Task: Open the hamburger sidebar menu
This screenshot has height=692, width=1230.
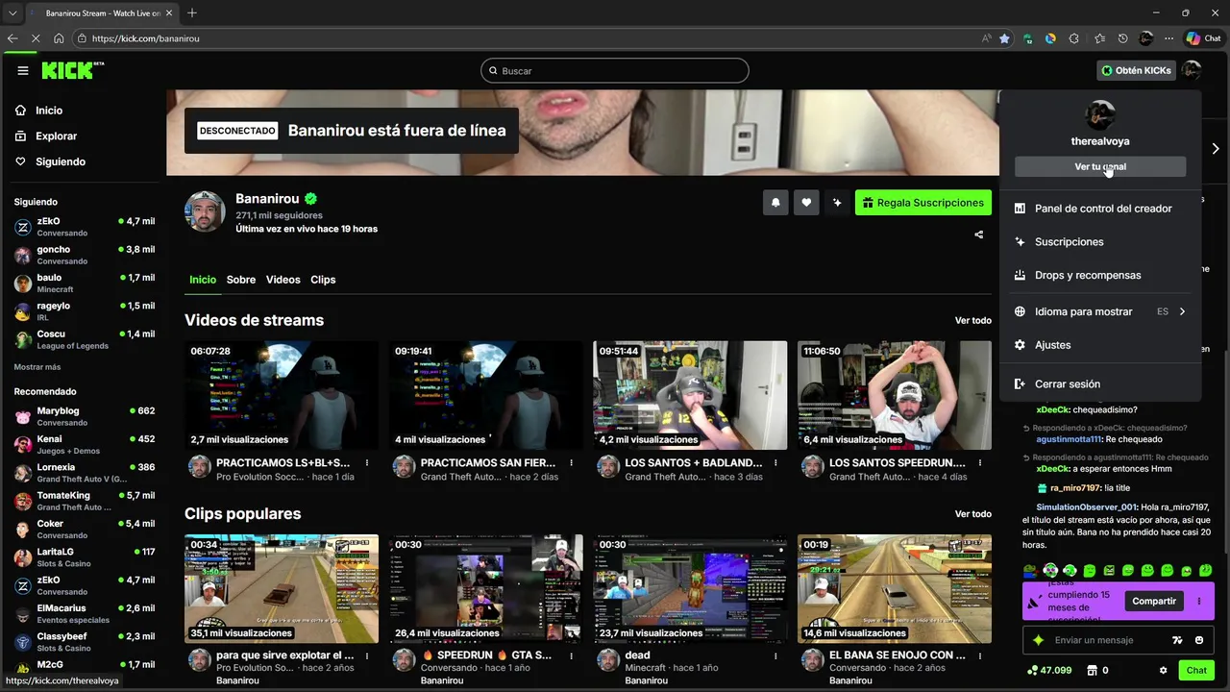Action: coord(23,70)
